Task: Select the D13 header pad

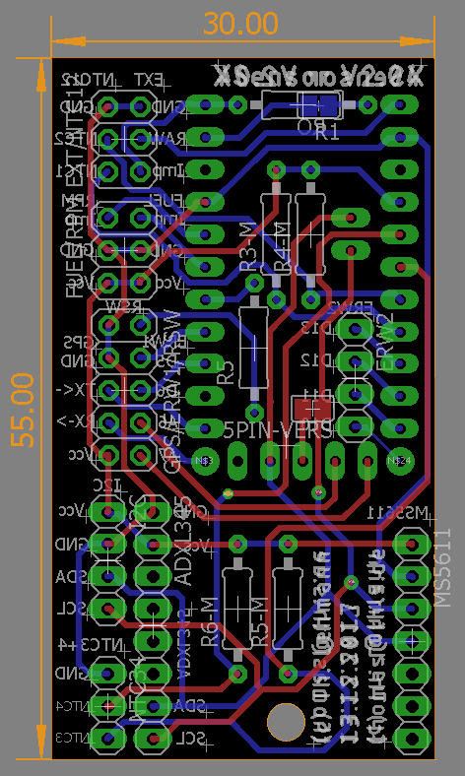Action: point(356,329)
